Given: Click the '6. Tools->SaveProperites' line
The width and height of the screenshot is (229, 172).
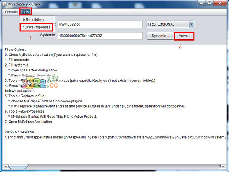Looking at the screenshot, I should coord(25,112).
